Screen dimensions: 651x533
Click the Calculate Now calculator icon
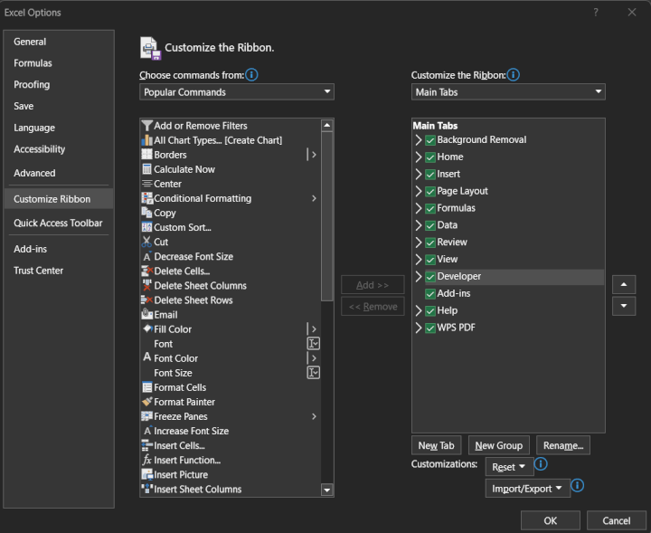pyautogui.click(x=147, y=169)
